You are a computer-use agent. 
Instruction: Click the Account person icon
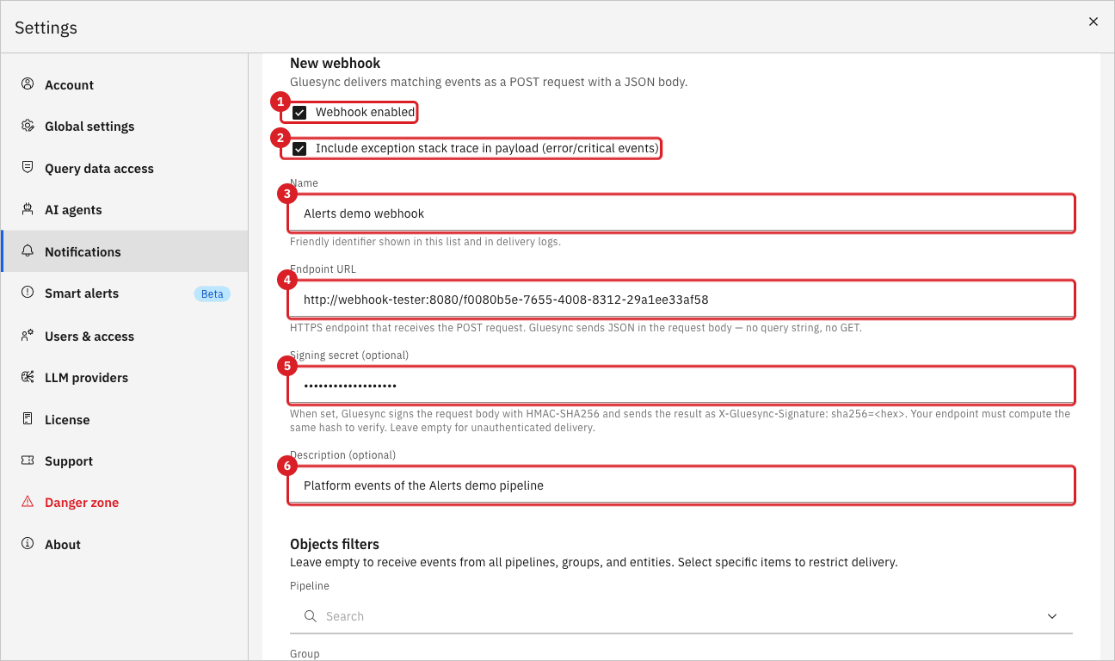point(28,84)
